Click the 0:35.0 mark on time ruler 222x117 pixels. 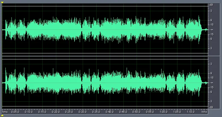96,112
